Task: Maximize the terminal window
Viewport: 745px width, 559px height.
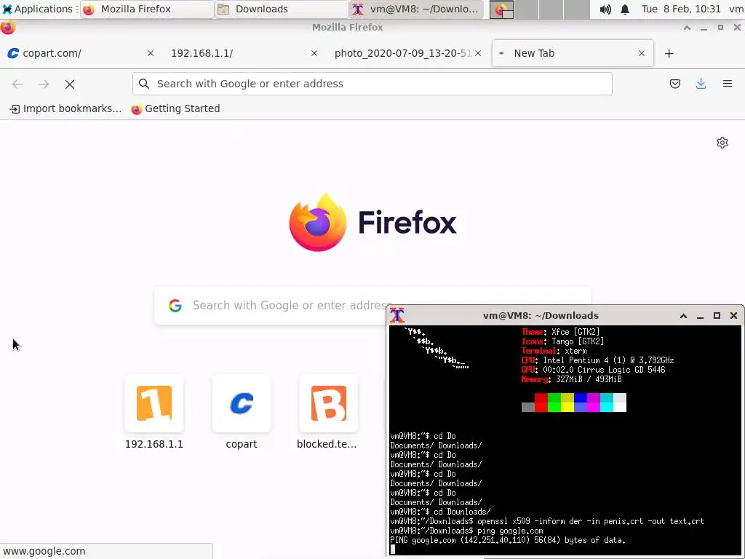Action: (717, 316)
